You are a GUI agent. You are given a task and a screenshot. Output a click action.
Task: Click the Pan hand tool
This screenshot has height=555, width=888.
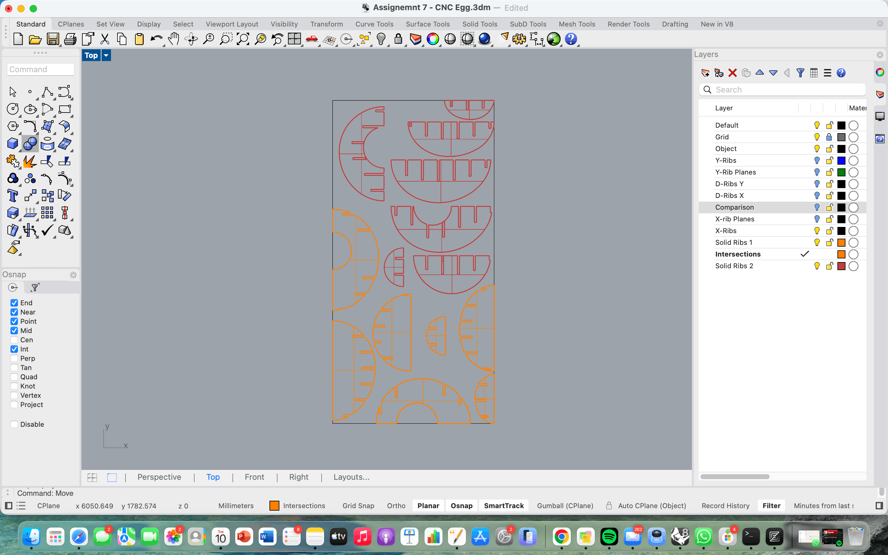click(174, 39)
